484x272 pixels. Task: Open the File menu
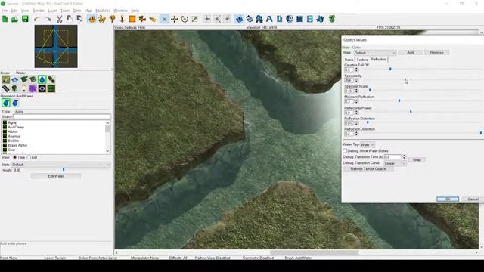pos(5,11)
